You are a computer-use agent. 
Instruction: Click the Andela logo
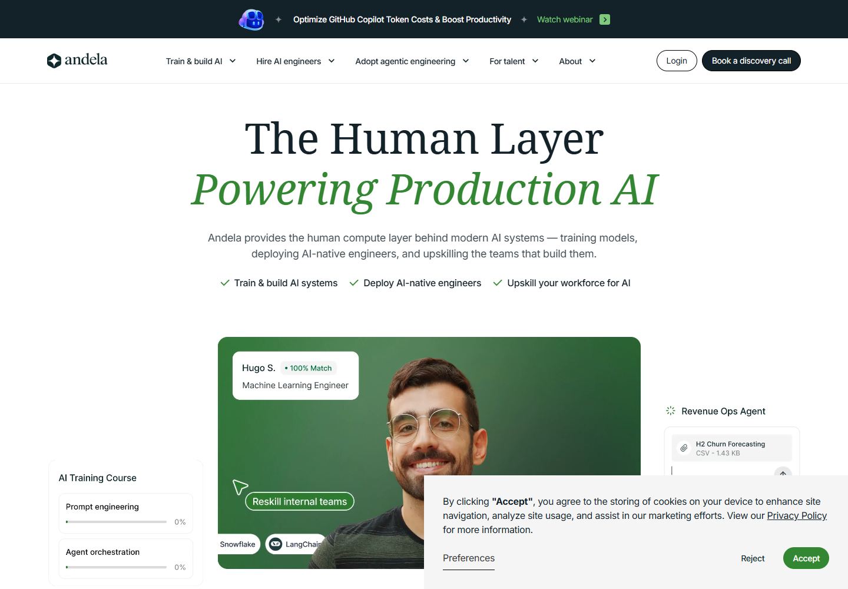point(77,60)
